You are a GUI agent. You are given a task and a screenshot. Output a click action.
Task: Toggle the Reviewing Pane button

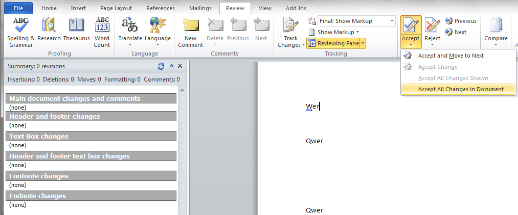point(333,43)
